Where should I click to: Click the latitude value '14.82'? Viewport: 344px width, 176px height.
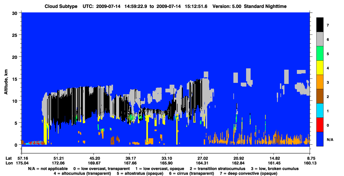click(x=274, y=158)
